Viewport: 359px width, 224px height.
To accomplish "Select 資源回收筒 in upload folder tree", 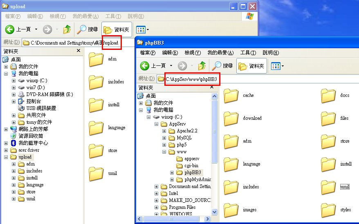I will pos(31,136).
